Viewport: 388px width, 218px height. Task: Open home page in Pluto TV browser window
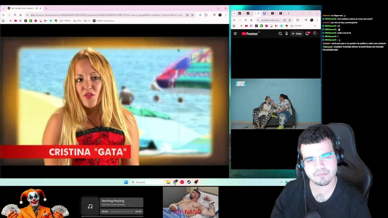(21, 15)
